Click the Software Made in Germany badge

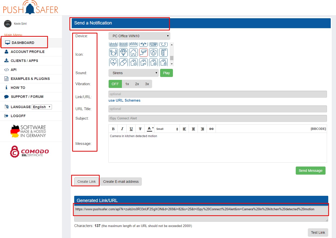point(28,131)
